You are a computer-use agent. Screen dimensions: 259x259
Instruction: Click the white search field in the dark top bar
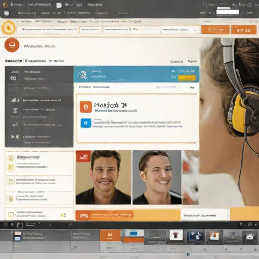(x=228, y=12)
